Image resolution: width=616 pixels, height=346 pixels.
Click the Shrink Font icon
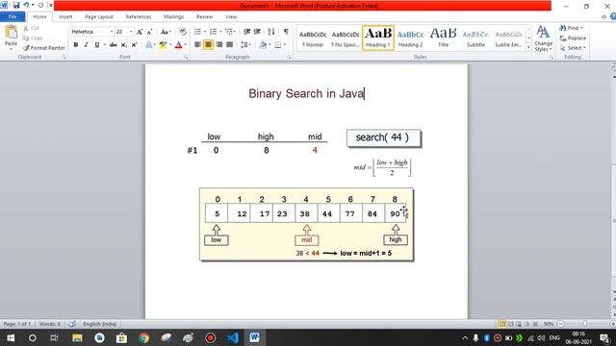tap(149, 32)
